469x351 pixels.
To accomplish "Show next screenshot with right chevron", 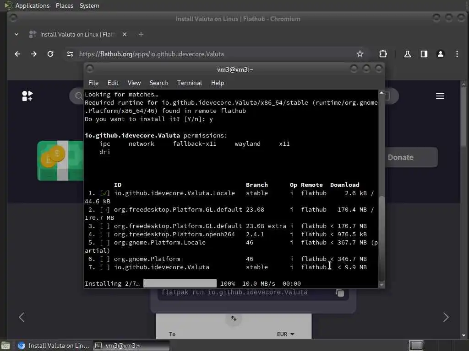I will pos(446,317).
